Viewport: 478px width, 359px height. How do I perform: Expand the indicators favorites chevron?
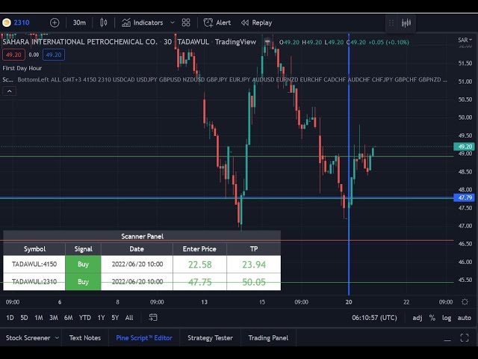[x=173, y=22]
